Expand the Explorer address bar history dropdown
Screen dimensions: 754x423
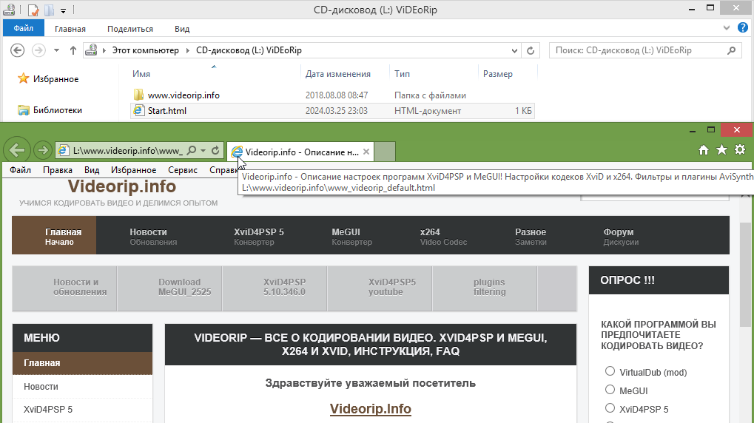click(514, 50)
